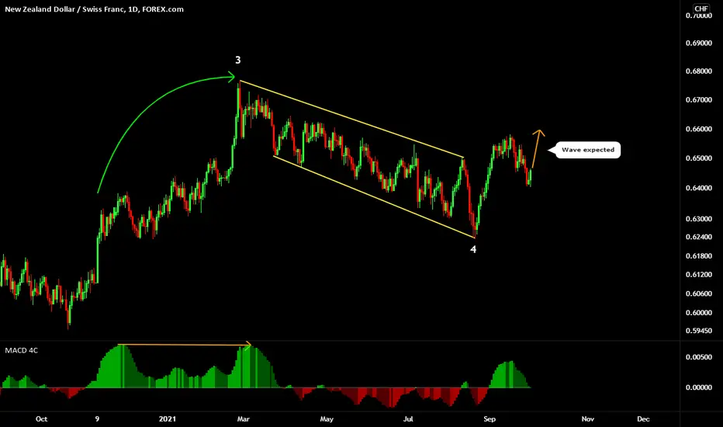723x427 pixels.
Task: Click the 0.62400 price level on the scale
Action: coord(698,237)
